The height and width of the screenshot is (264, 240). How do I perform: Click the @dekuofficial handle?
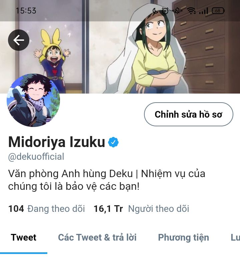[x=36, y=157]
